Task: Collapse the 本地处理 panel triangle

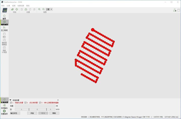Action: (x=10, y=100)
